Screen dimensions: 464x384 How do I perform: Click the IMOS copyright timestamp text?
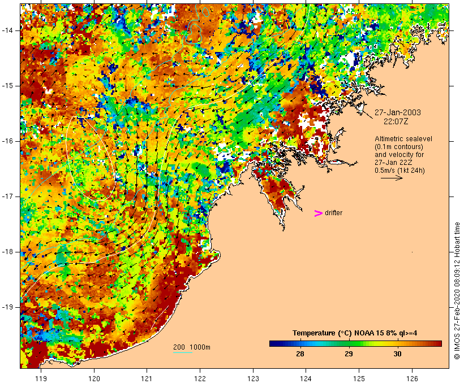tap(457, 291)
